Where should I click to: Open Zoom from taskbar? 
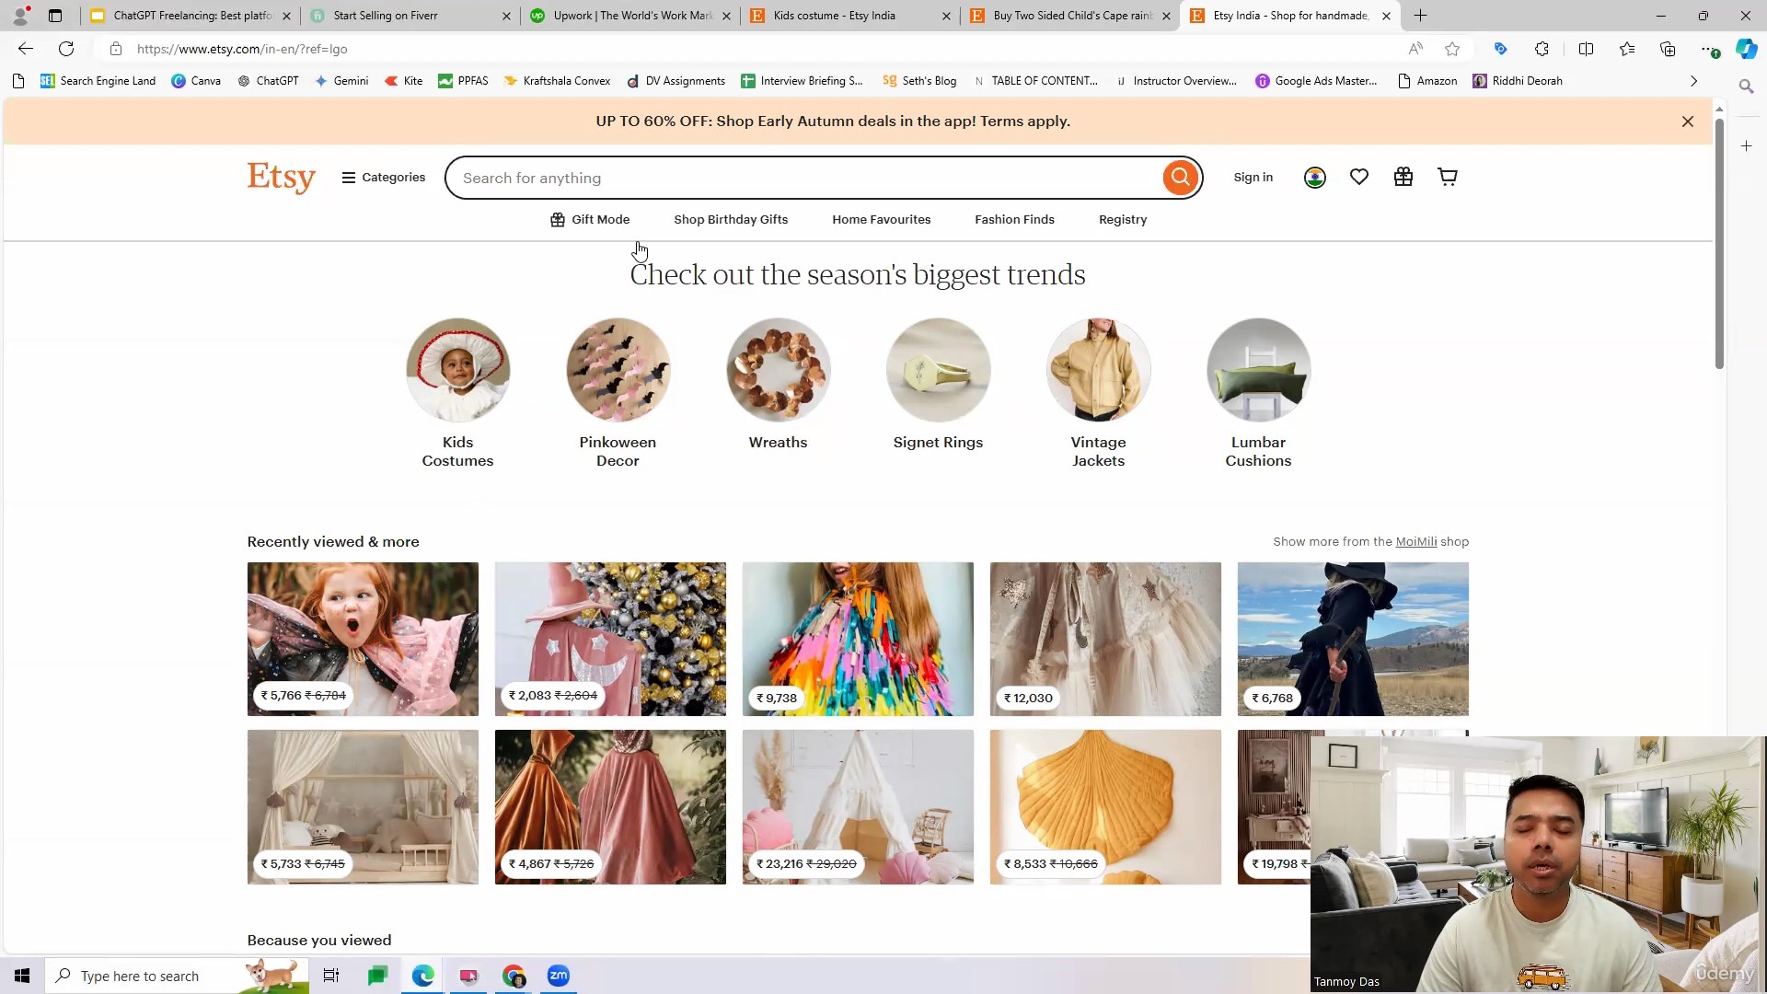point(559,976)
